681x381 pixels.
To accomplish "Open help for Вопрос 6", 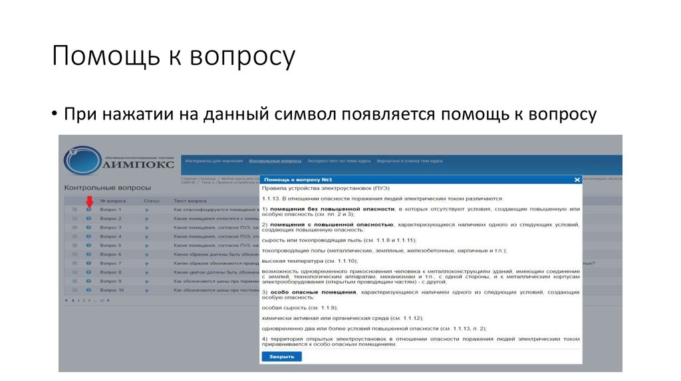I will tap(88, 254).
